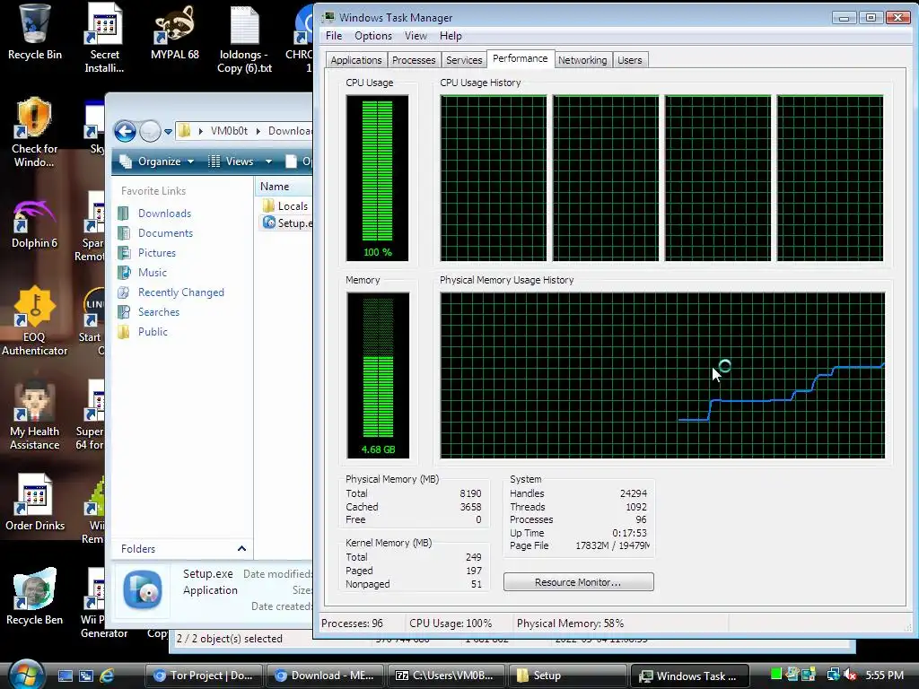
Task: Switch to the Applications tab
Action: point(355,60)
